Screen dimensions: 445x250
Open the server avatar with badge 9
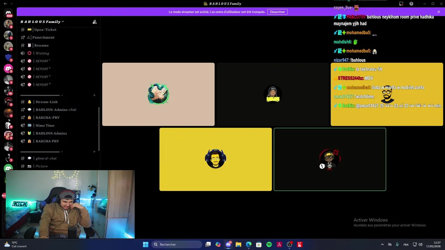pyautogui.click(x=8, y=124)
